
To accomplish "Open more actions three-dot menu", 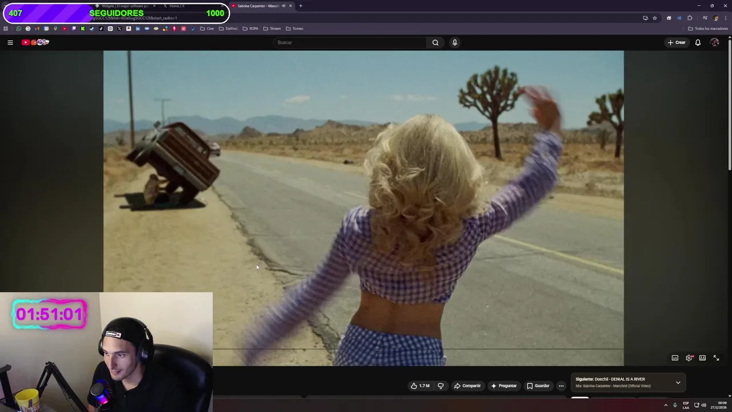I will tap(561, 386).
